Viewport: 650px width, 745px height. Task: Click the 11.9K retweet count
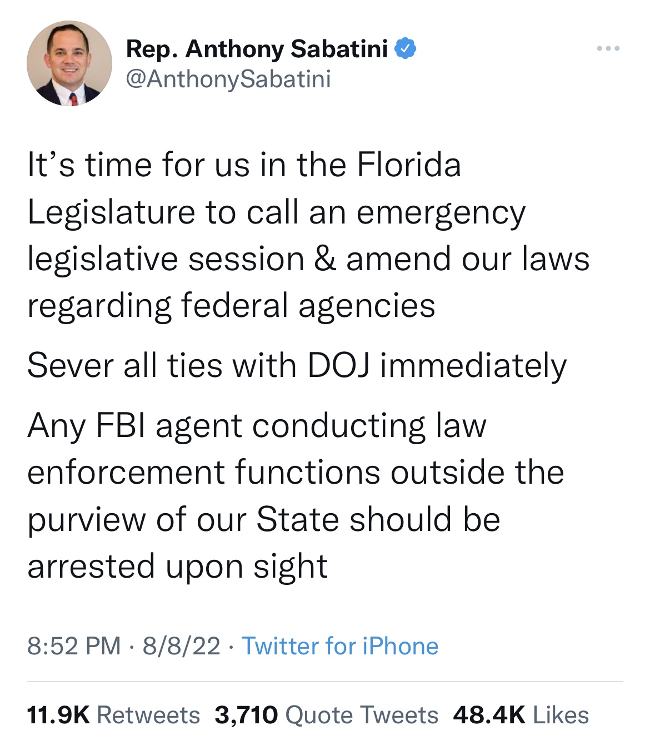pyautogui.click(x=58, y=715)
